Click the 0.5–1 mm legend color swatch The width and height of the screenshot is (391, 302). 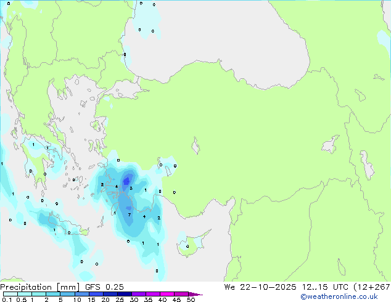click(25, 294)
